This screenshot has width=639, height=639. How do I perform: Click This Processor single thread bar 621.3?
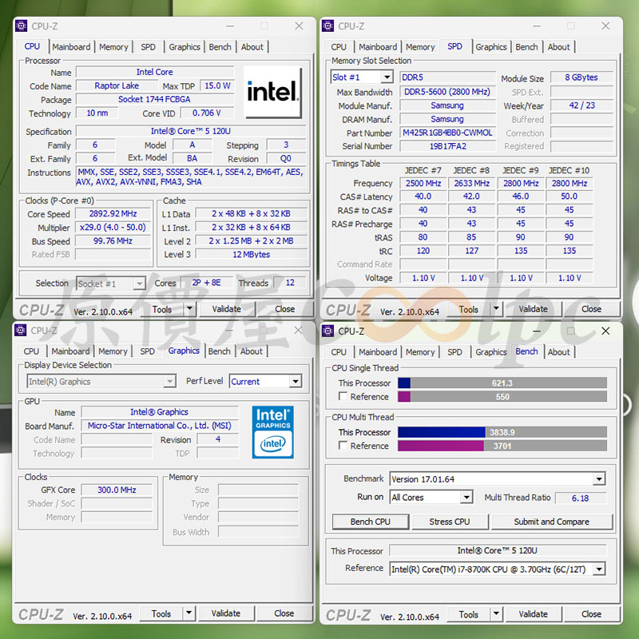(502, 383)
